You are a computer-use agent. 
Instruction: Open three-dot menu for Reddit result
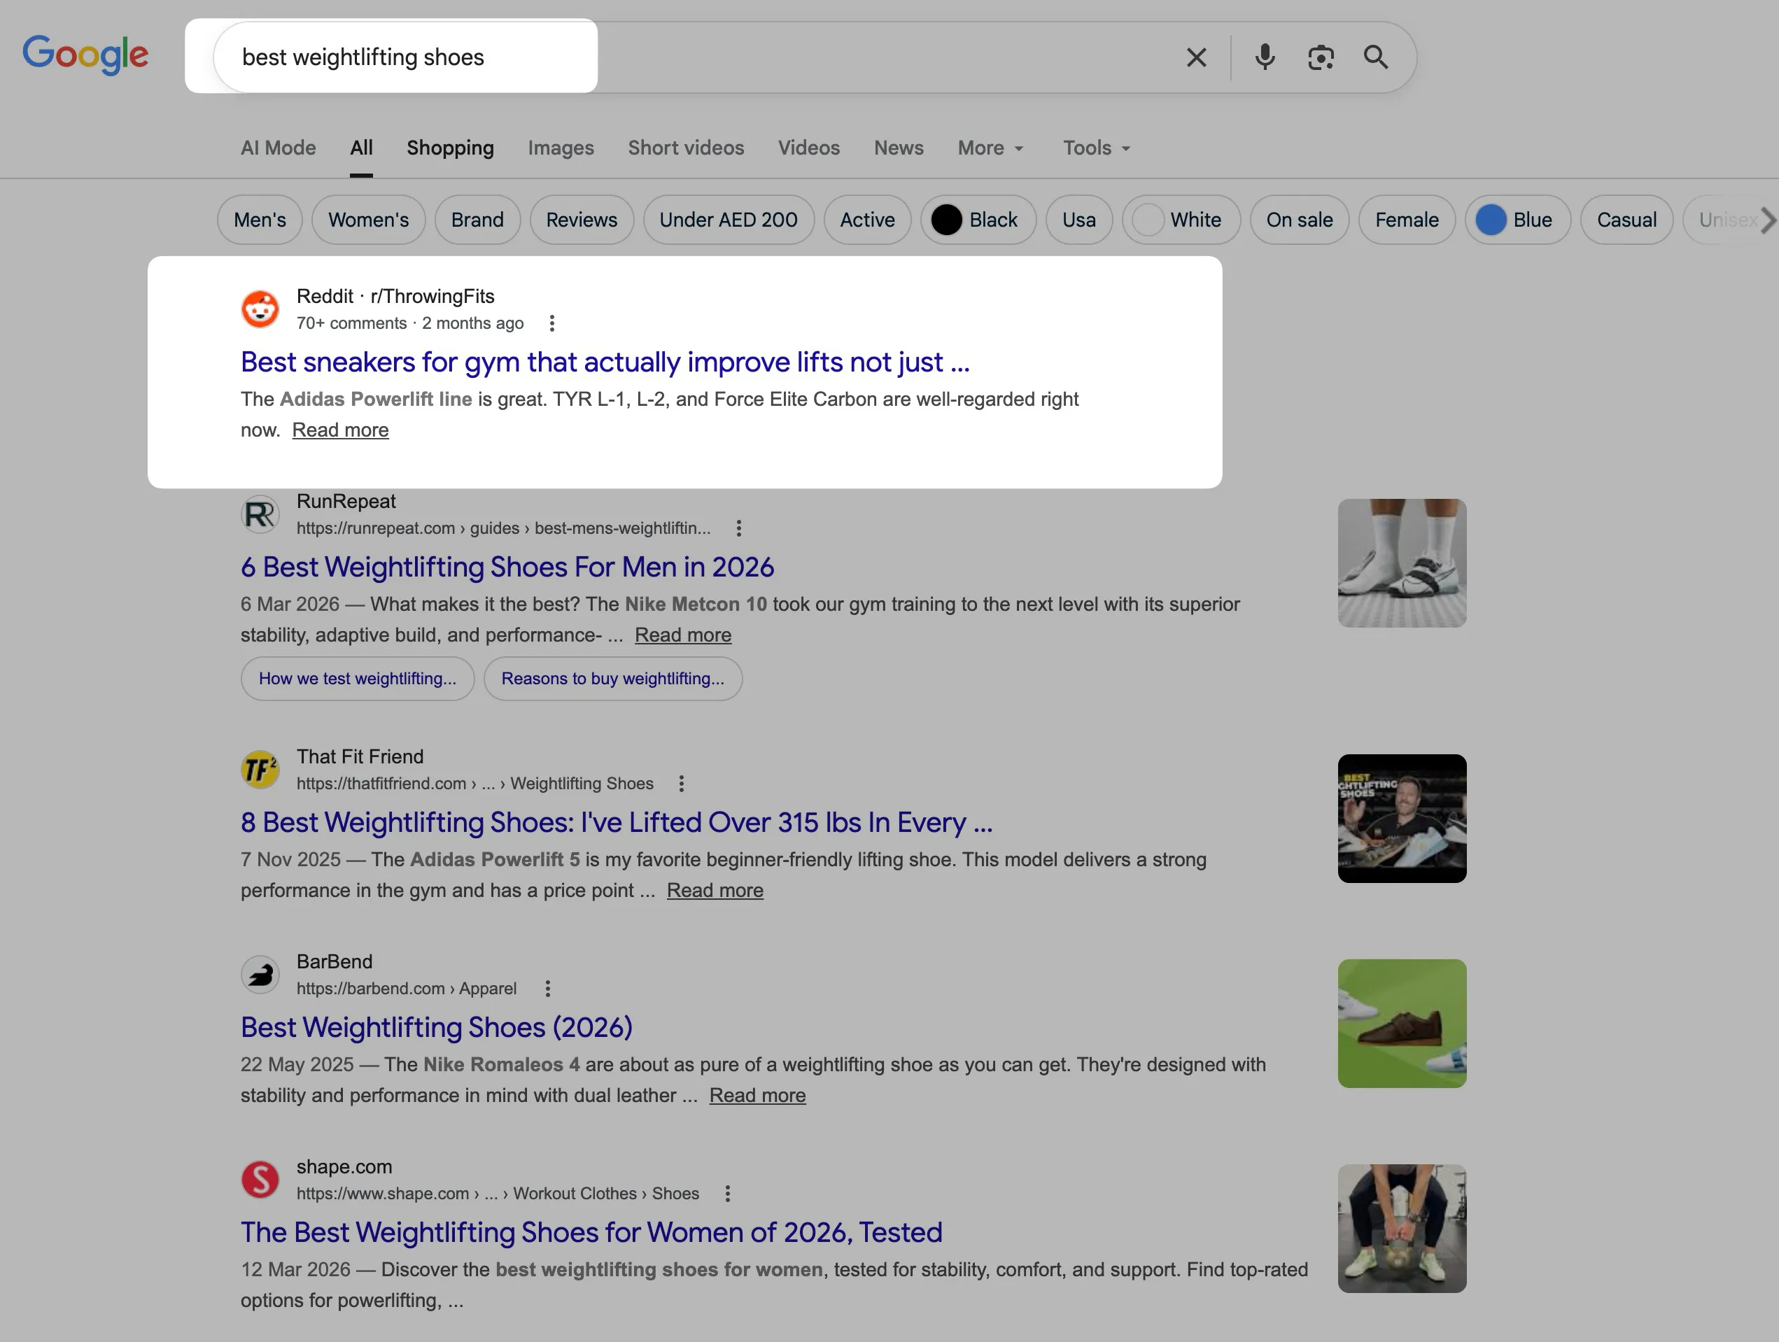[551, 323]
